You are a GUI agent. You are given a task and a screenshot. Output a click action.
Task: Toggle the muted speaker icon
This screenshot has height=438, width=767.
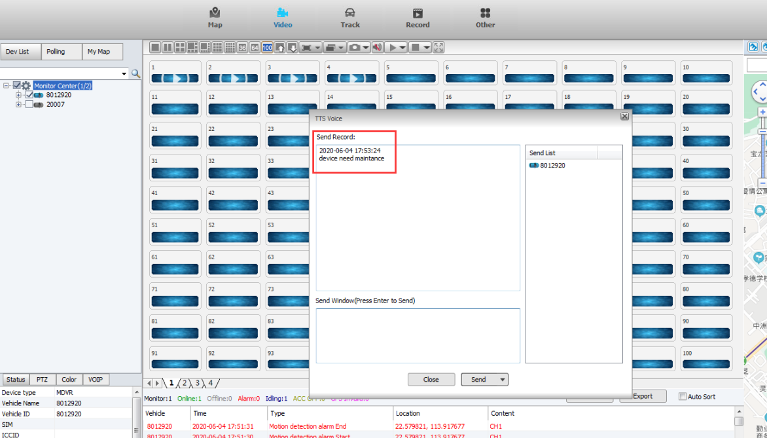[377, 48]
